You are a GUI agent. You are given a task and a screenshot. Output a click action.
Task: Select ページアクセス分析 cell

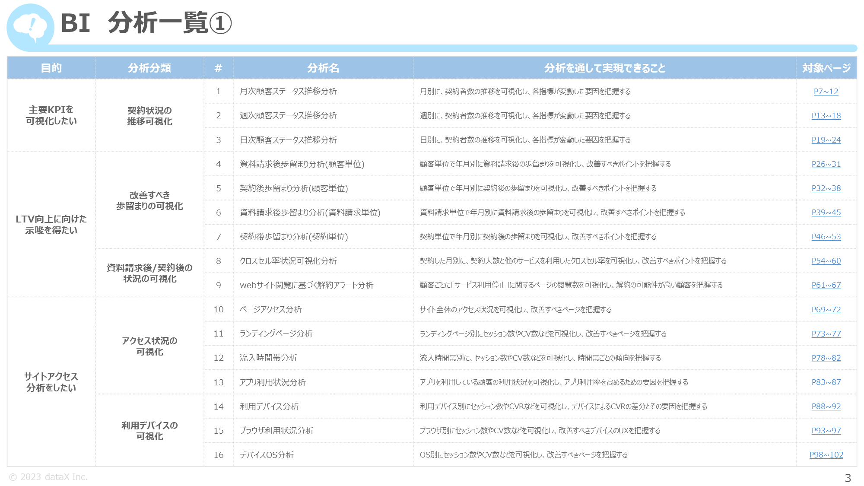323,309
